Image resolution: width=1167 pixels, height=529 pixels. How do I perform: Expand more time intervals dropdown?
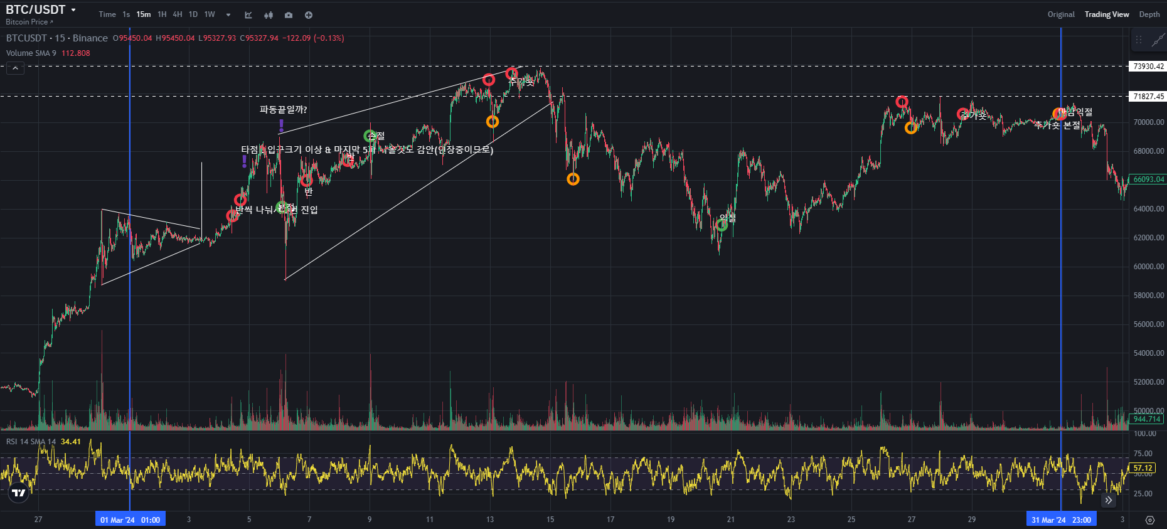pos(228,14)
